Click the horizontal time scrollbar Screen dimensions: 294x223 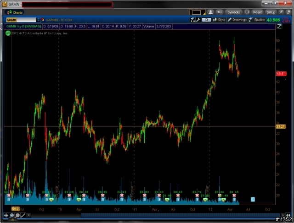click(x=181, y=215)
